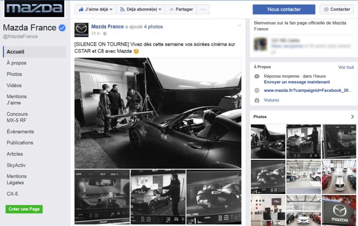Open the Mazda sign thumbnail in Photos panel
Image resolution: width=358 pixels, height=226 pixels.
[x=339, y=210]
